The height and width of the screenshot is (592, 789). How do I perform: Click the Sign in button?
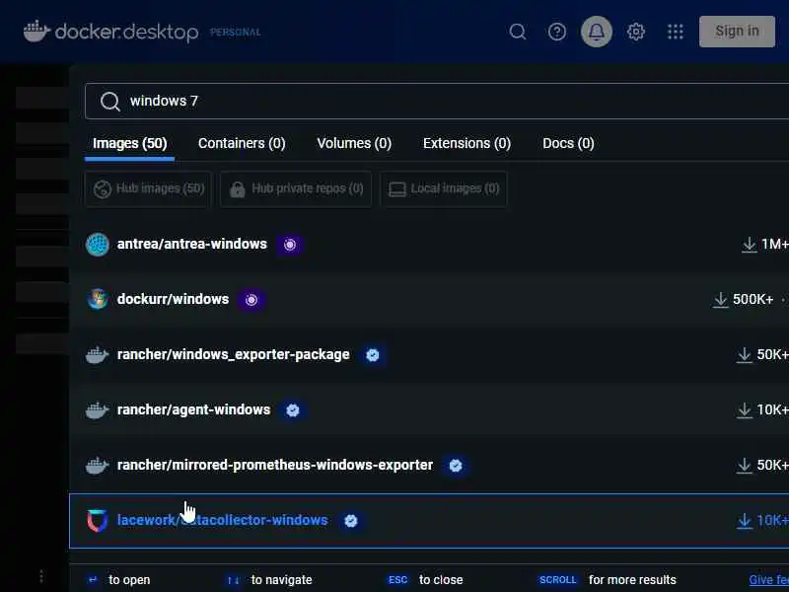point(737,32)
